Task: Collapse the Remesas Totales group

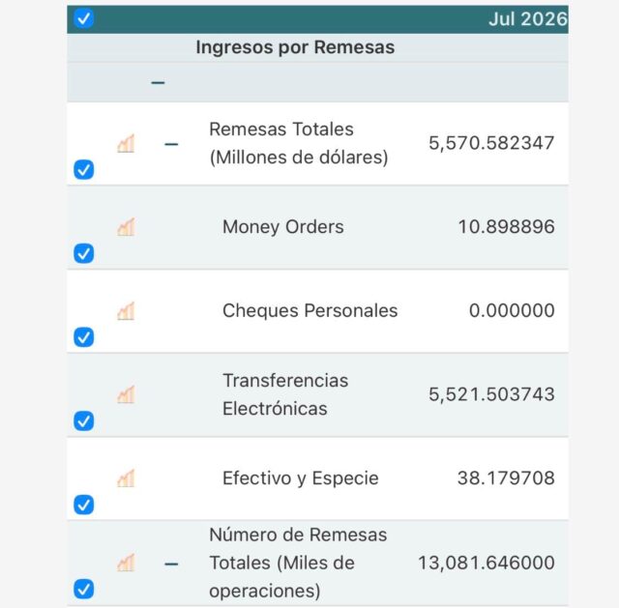Action: click(x=171, y=144)
